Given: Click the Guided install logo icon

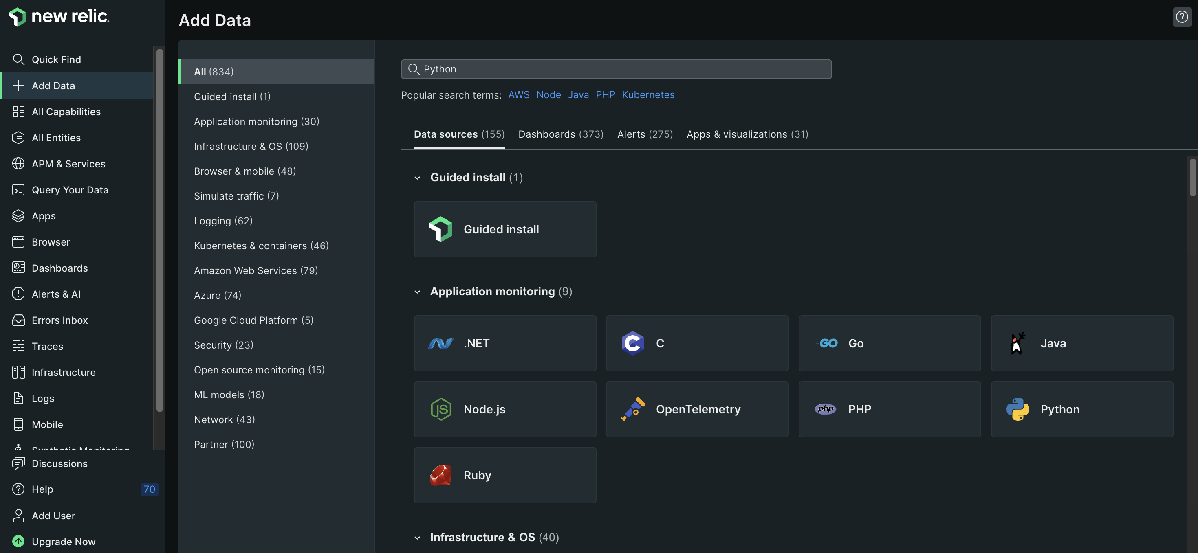Looking at the screenshot, I should (440, 229).
